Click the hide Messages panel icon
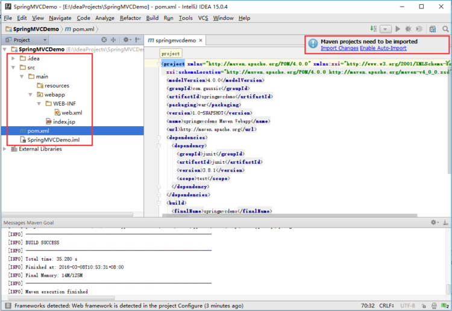 click(445, 222)
